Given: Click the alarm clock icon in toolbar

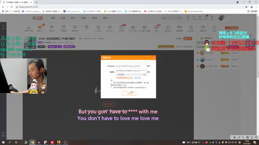Looking at the screenshot, I should [x=63, y=27].
